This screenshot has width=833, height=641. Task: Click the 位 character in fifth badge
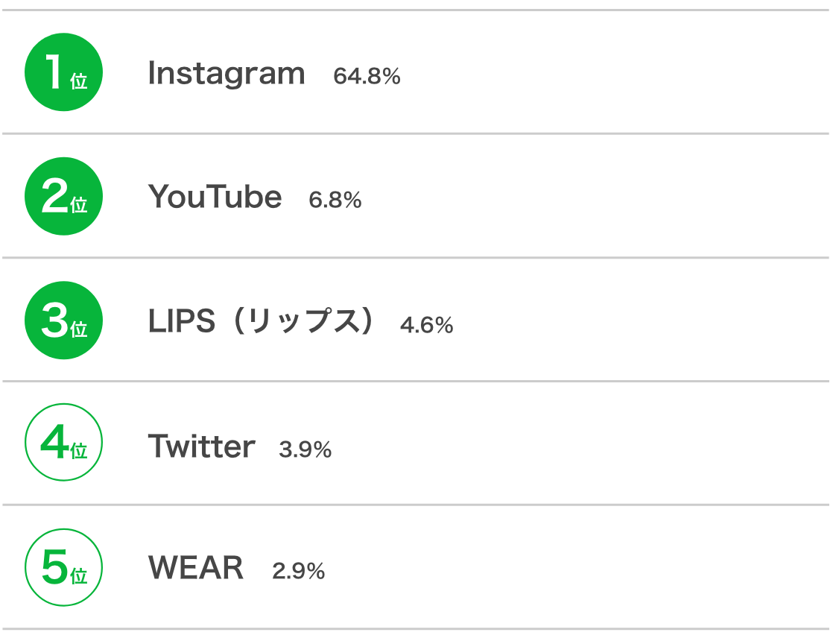[79, 576]
